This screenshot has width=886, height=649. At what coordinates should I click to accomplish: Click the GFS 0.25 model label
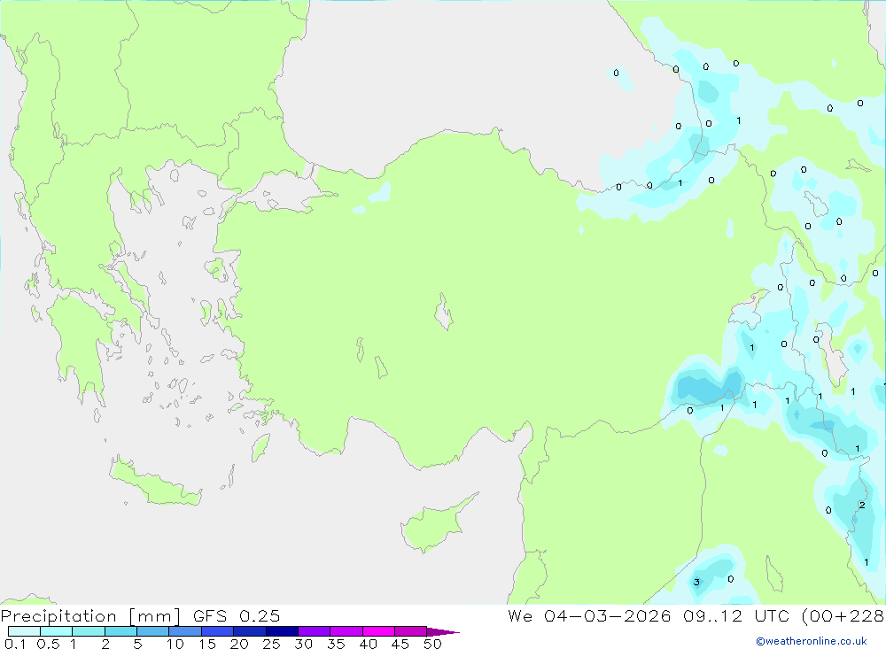[x=237, y=615]
